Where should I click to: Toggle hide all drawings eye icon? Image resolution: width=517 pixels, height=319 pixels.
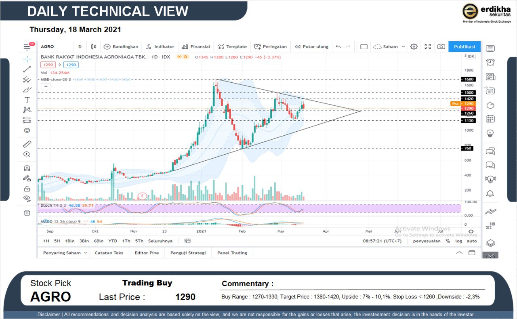(27, 198)
